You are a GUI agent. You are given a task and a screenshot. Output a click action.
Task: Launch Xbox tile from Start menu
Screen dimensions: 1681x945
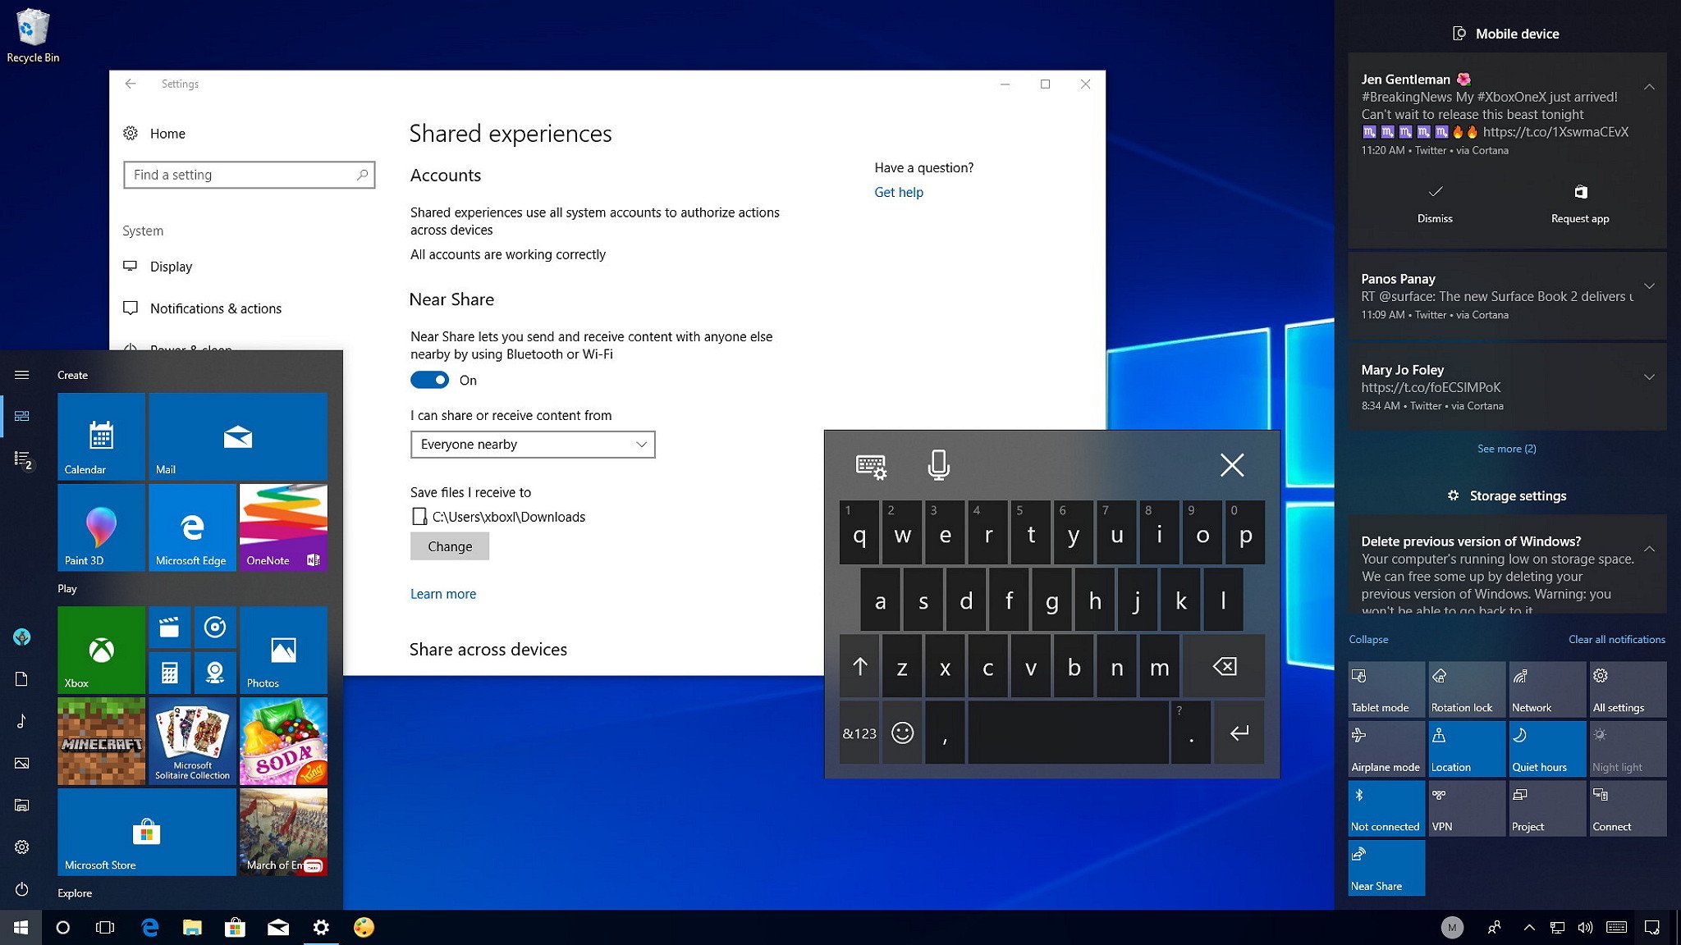click(x=101, y=651)
